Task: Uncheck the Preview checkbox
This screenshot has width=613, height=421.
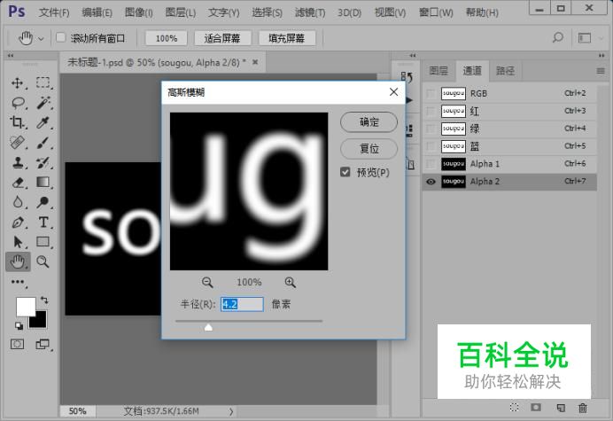Action: [345, 172]
